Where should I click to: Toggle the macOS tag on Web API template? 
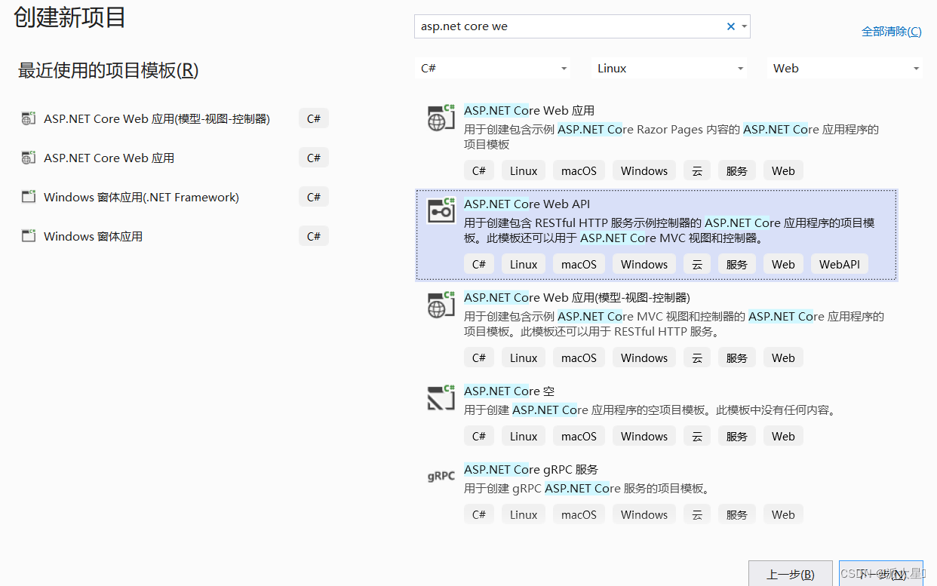[579, 263]
